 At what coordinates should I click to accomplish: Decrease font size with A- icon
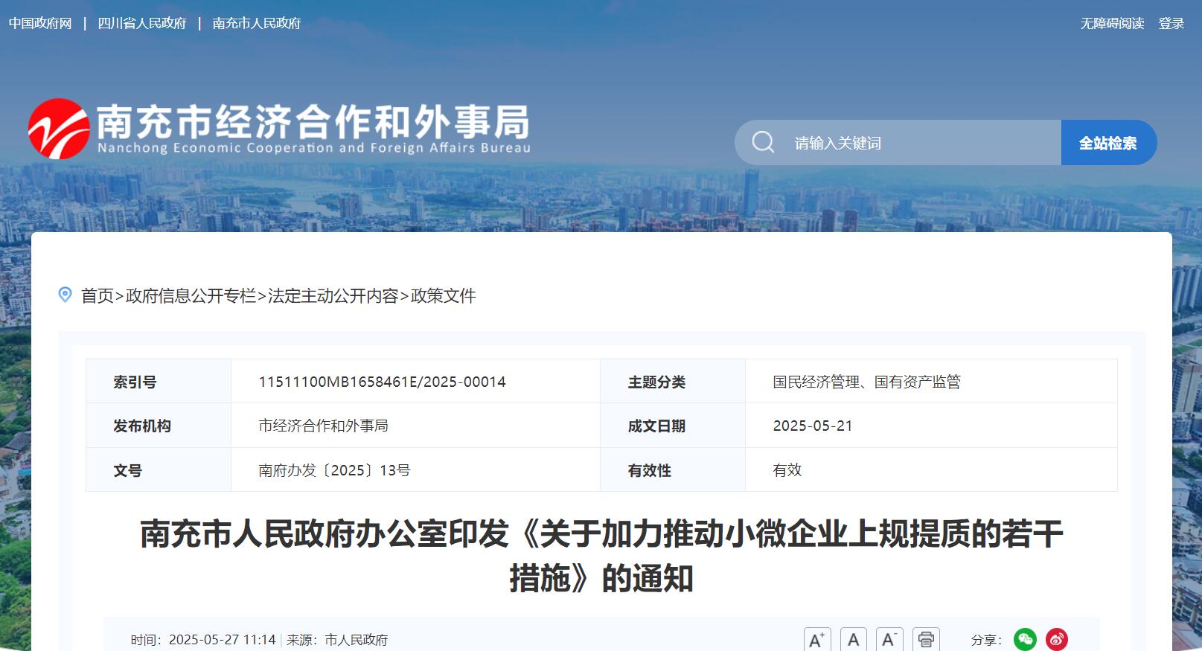pyautogui.click(x=889, y=639)
